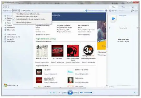Choose Allow remote control of my Player
141x98 pixels.
(x=27, y=16)
